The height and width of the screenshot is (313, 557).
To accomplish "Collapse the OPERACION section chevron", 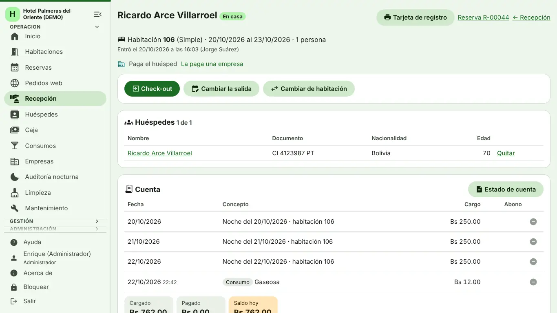I will 97,27.
